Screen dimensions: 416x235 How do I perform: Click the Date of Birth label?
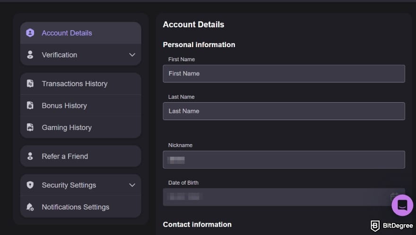pyautogui.click(x=183, y=183)
